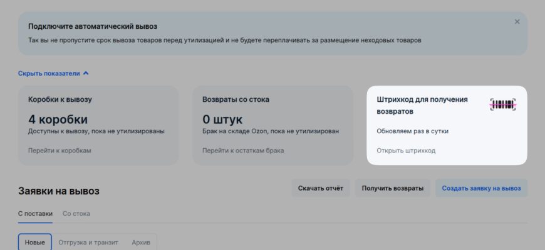Open the 'Архив' filter segment
545x250 pixels.
[x=141, y=242]
